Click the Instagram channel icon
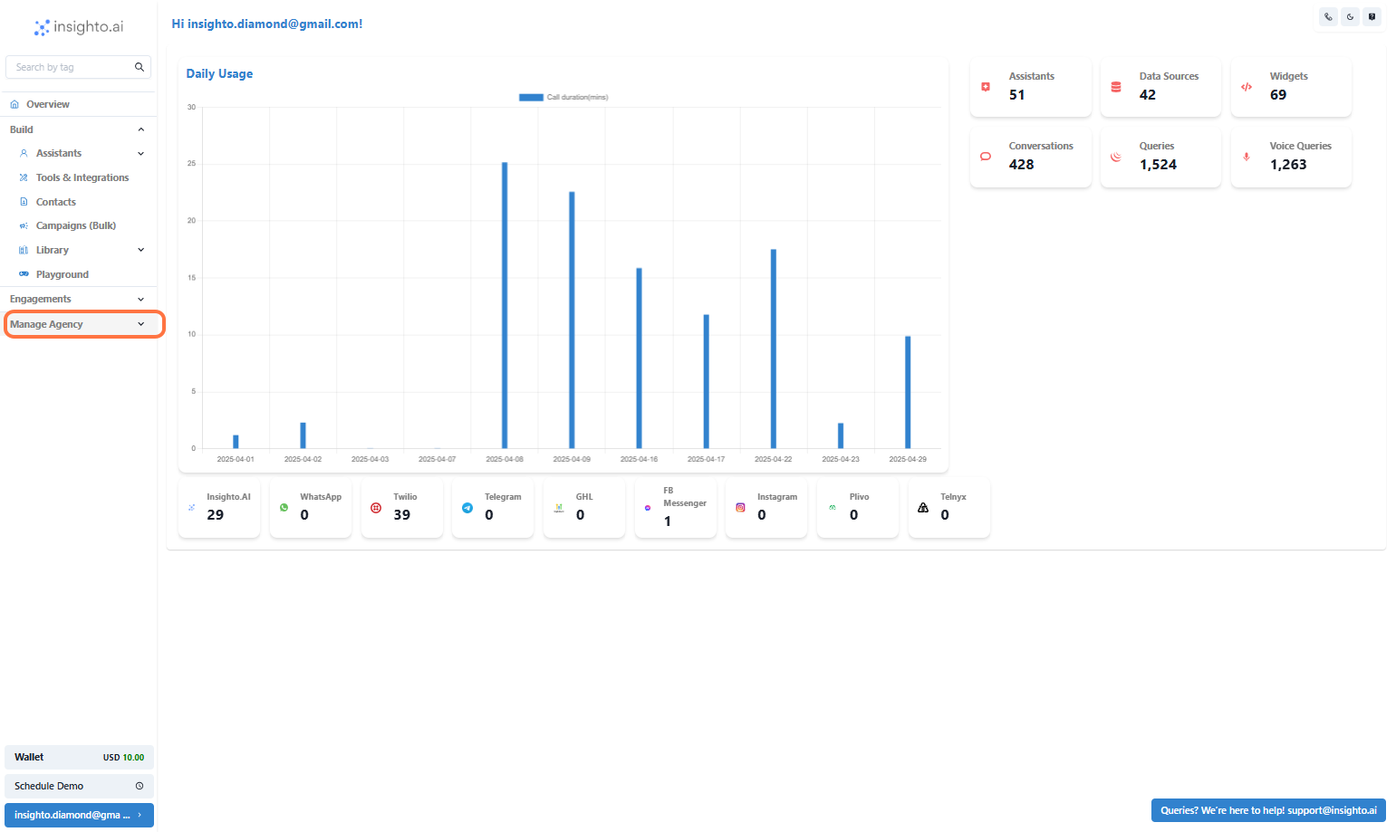 [740, 508]
